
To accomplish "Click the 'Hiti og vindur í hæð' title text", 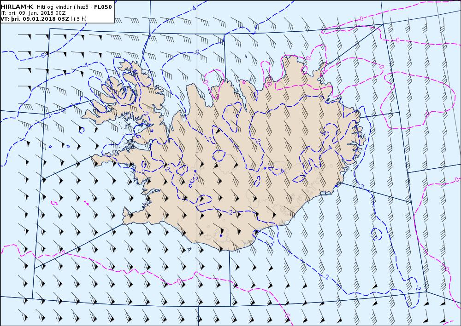I will 62,7.
